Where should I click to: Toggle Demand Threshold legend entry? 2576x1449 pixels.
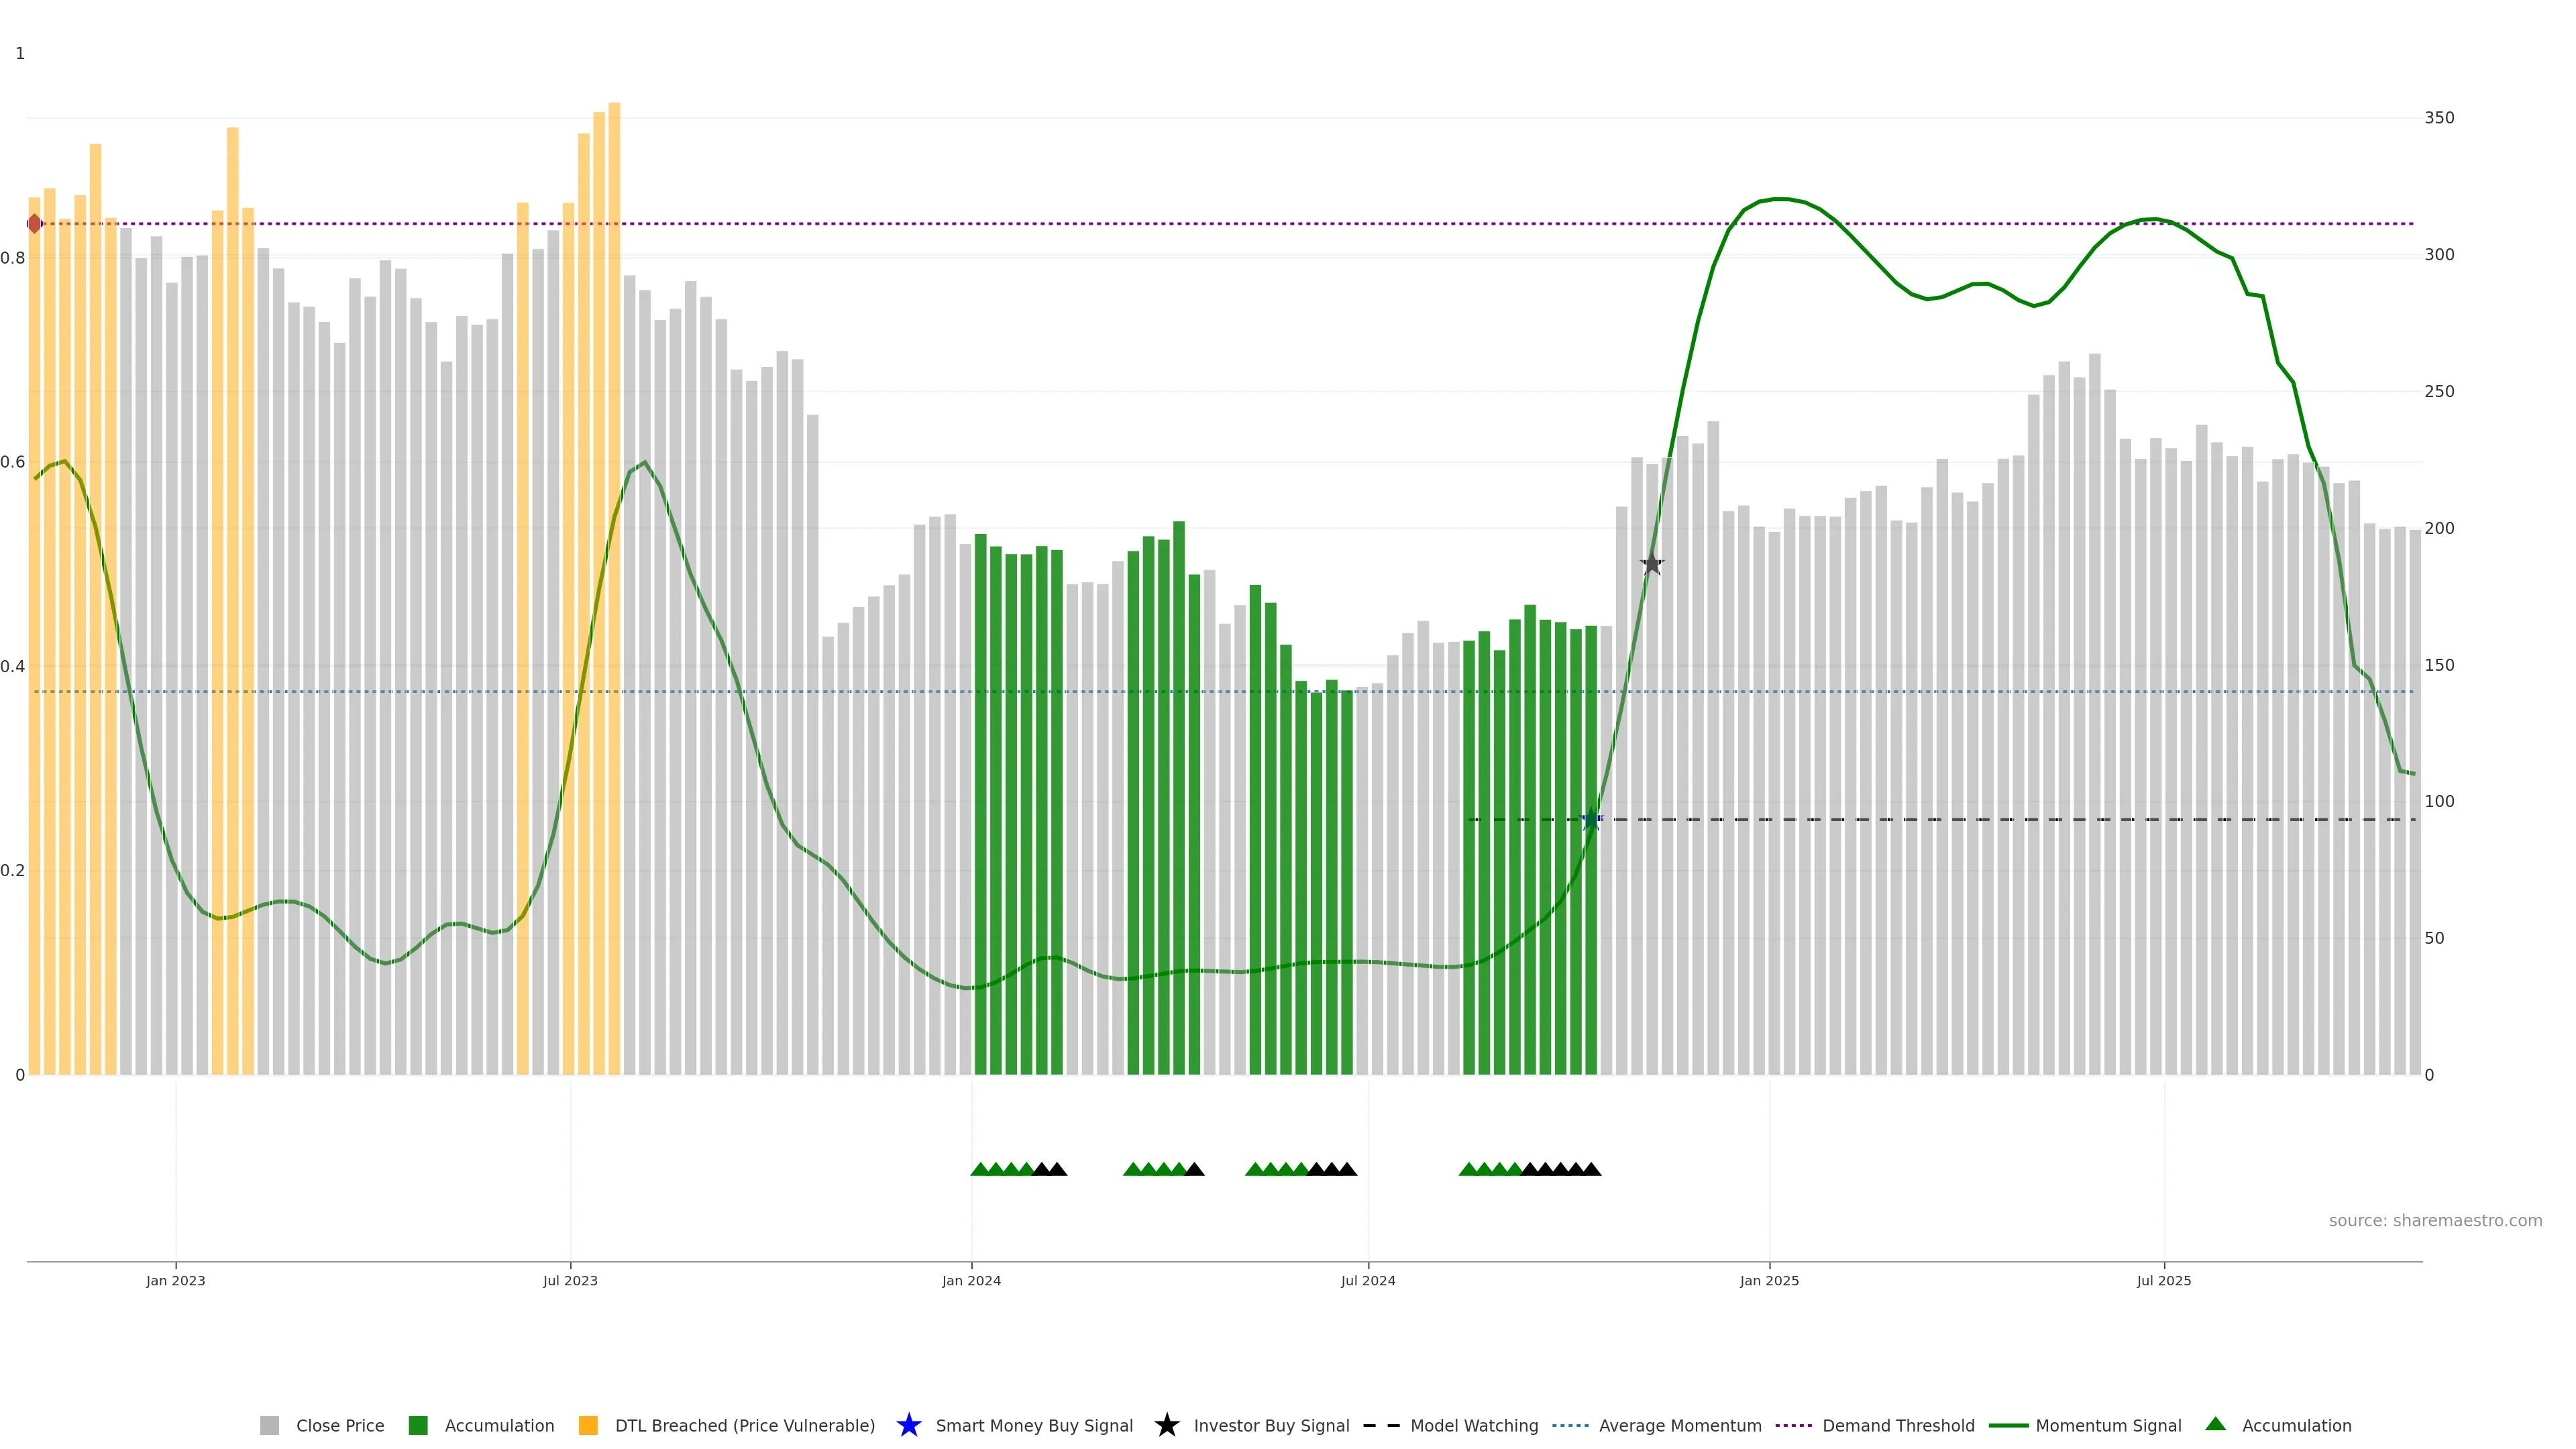[1898, 1425]
